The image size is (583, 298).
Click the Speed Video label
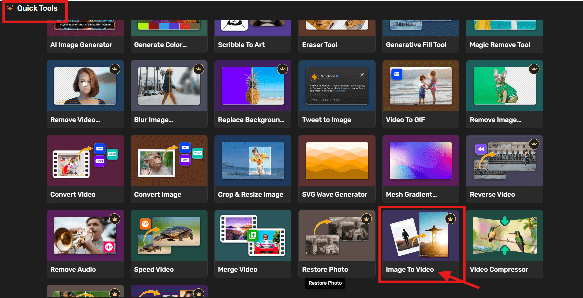[154, 269]
